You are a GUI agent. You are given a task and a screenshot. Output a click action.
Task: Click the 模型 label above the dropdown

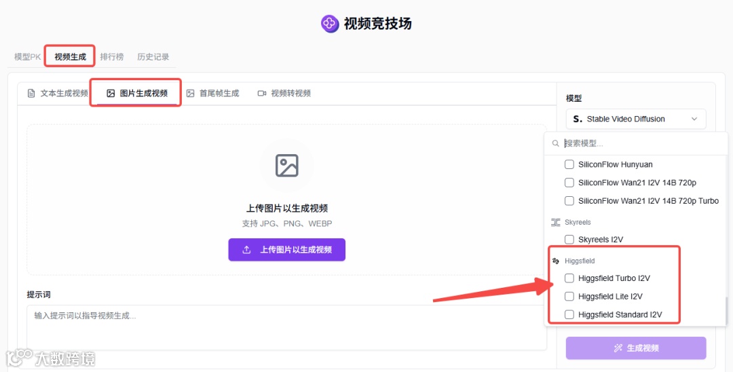[574, 98]
